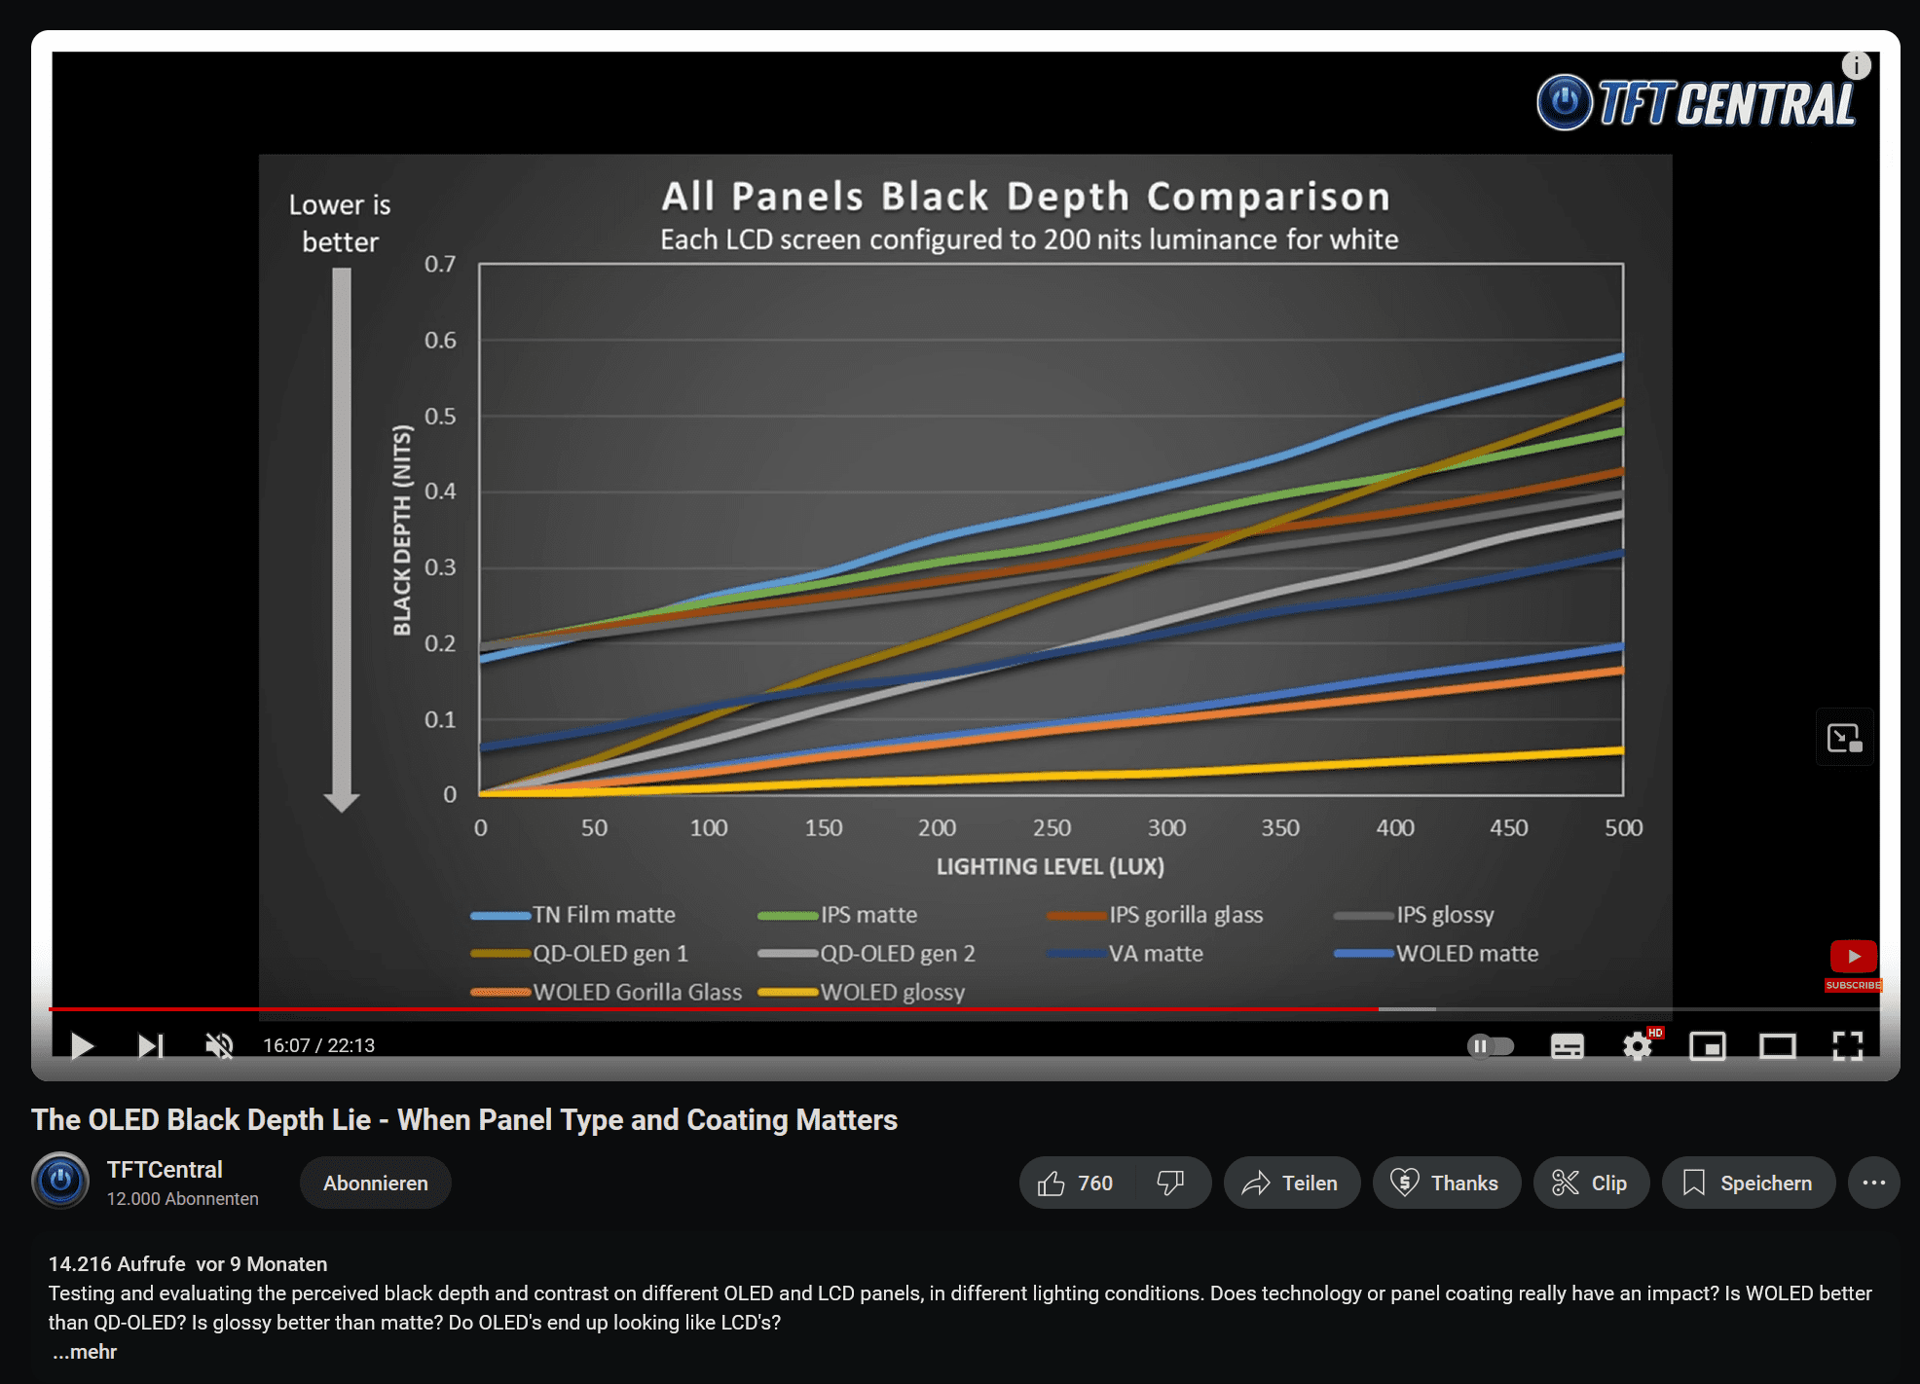This screenshot has width=1920, height=1384.
Task: Open the TFTCentral channel avatar
Action: [60, 1181]
